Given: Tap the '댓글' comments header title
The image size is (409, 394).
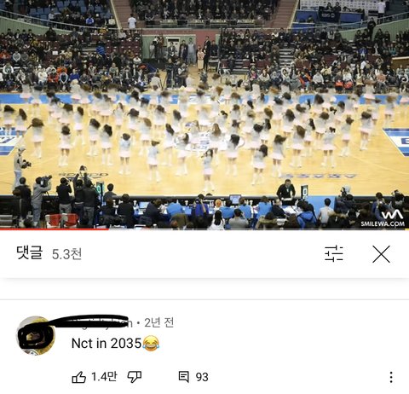Looking at the screenshot, I should click(x=30, y=252).
